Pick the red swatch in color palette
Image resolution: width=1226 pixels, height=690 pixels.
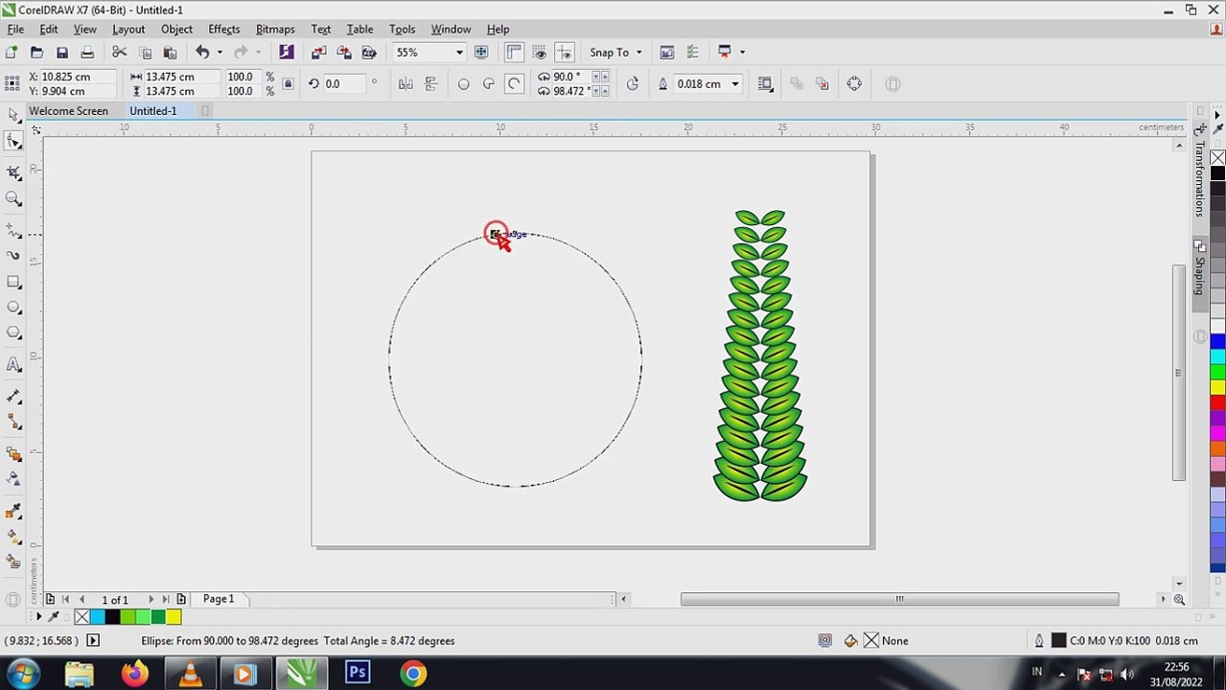point(1217,402)
